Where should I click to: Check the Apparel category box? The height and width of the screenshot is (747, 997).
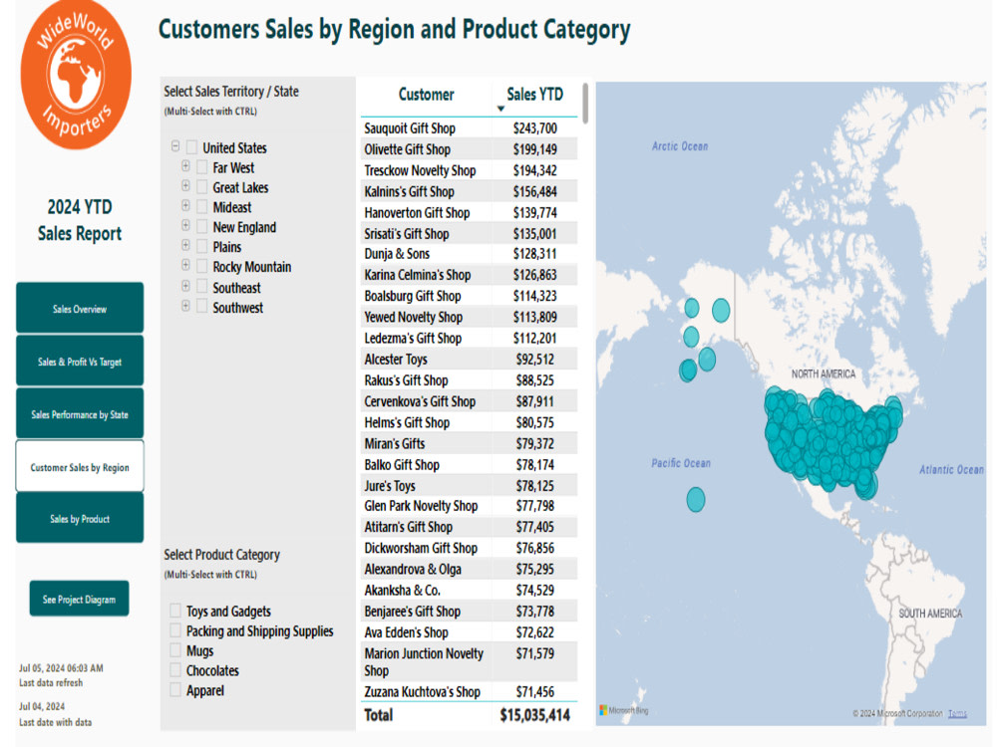(175, 690)
